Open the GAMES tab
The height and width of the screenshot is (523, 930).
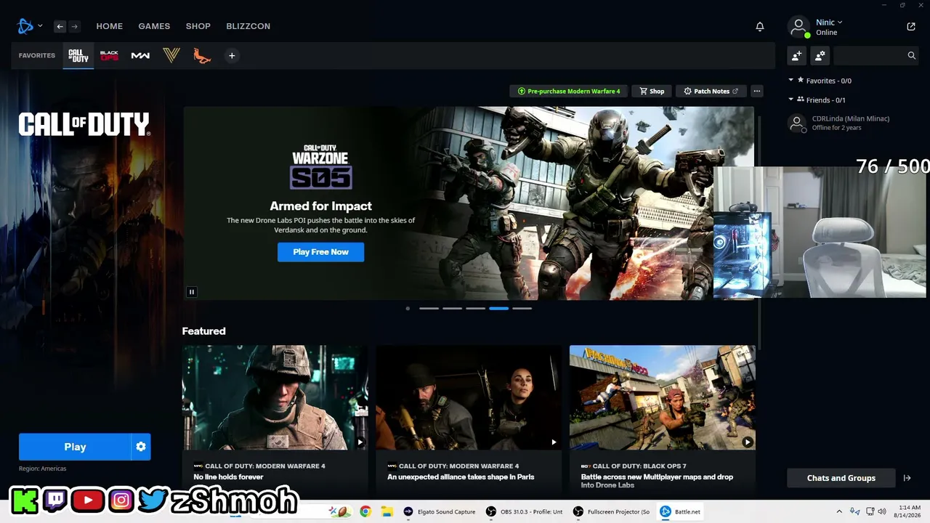pyautogui.click(x=154, y=26)
